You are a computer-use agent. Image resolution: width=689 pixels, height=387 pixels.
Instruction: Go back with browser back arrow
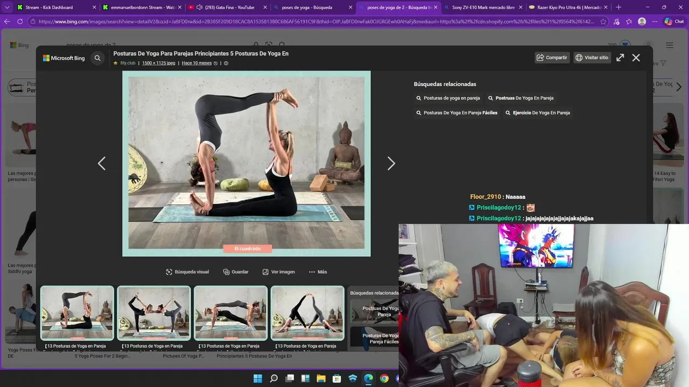(7, 21)
